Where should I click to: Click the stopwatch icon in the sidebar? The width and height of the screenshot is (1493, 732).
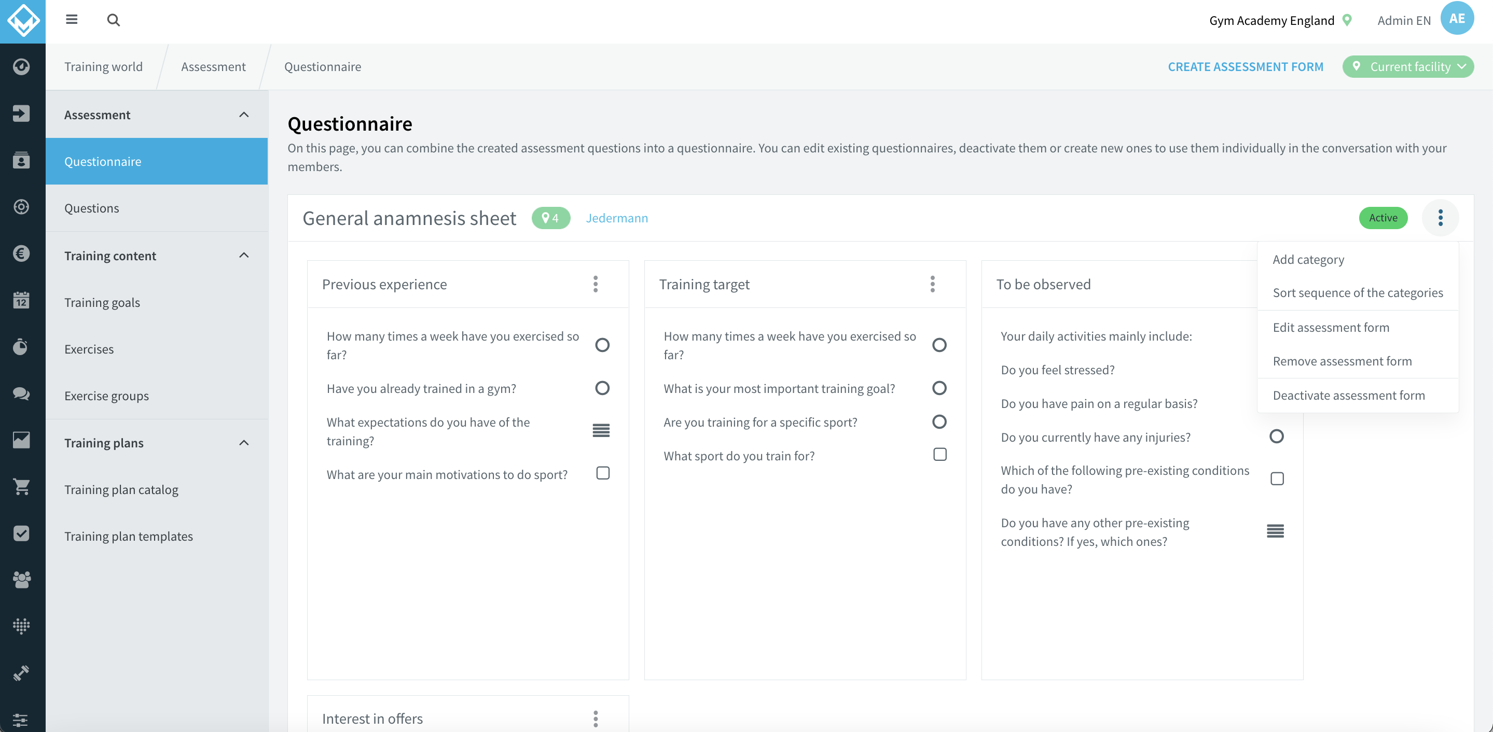(x=21, y=346)
